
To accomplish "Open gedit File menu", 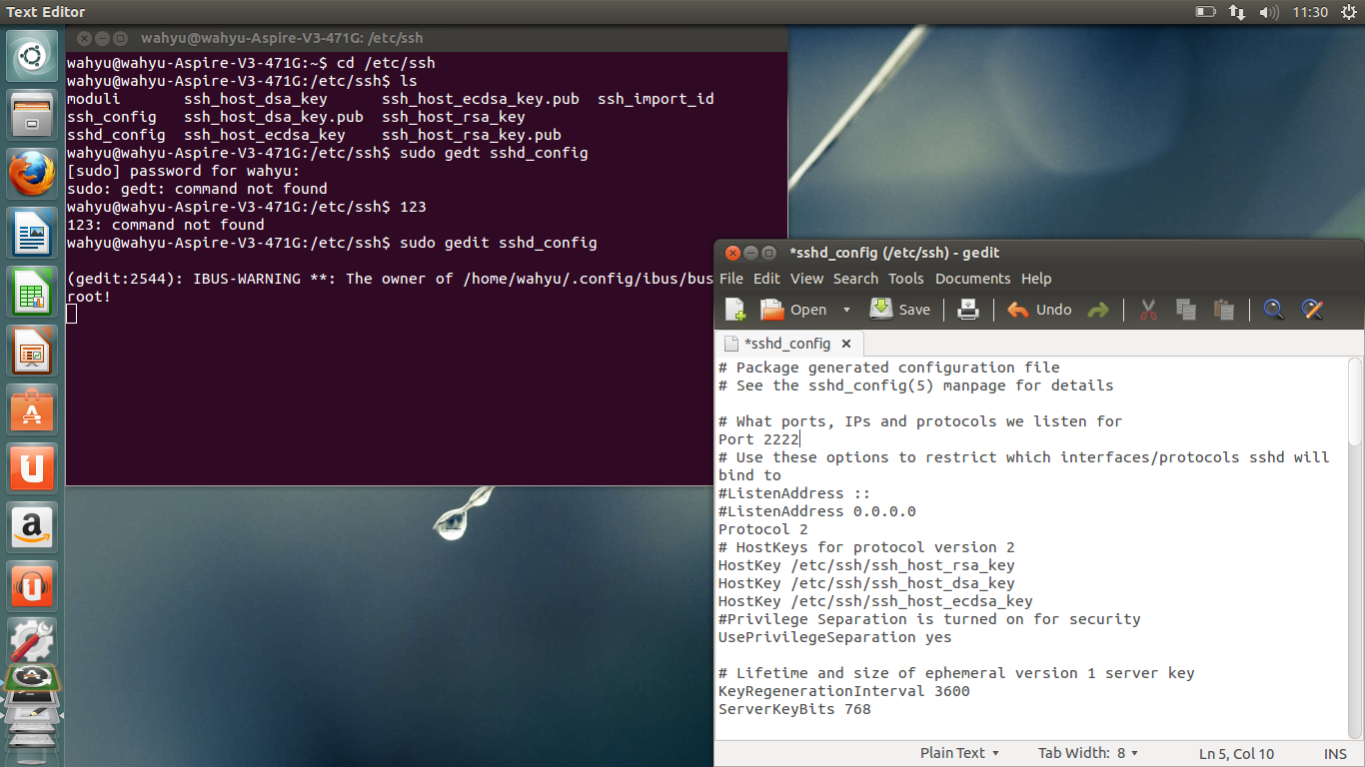I will pyautogui.click(x=731, y=279).
